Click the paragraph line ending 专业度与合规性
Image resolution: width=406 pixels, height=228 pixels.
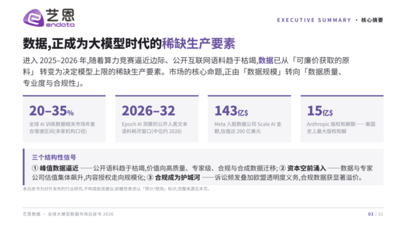pos(53,83)
